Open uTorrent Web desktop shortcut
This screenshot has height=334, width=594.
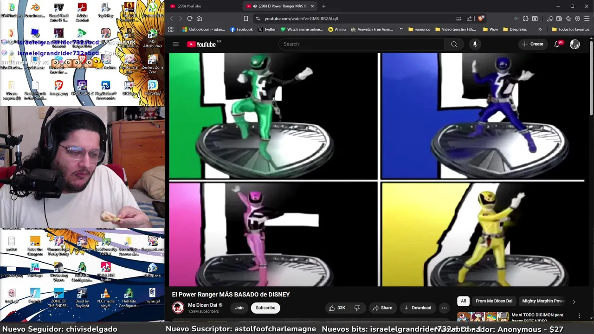[x=152, y=10]
